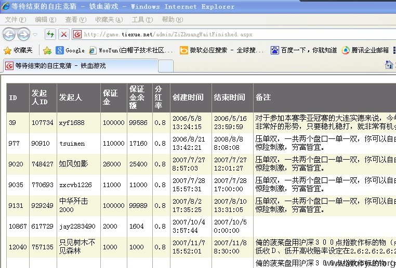
Task: Click user name 只见树木不见森林
Action: tap(77, 247)
